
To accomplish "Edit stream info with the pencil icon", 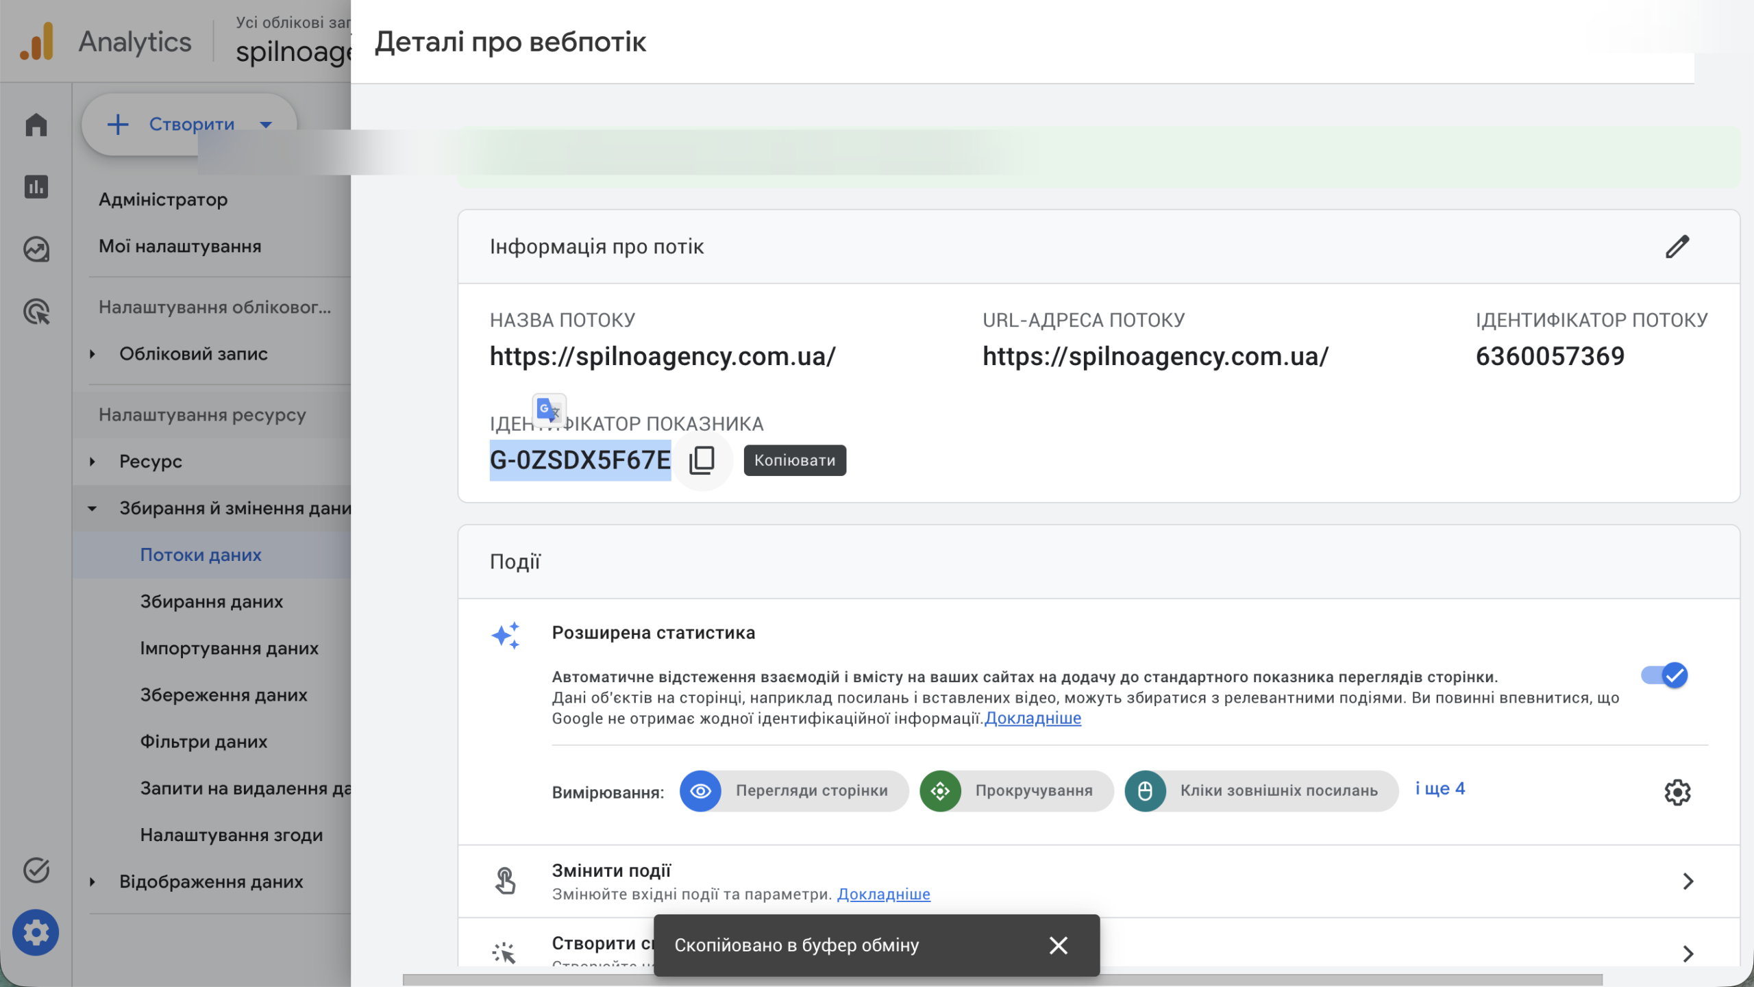I will coord(1677,247).
